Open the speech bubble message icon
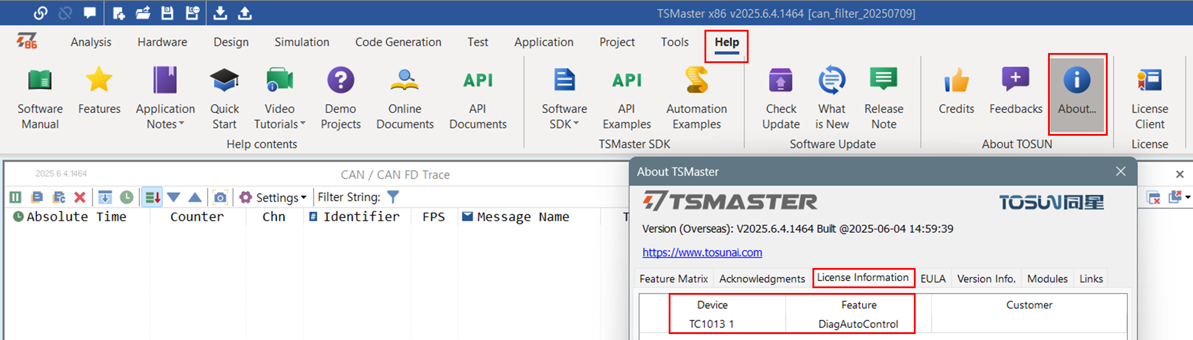 [x=89, y=13]
